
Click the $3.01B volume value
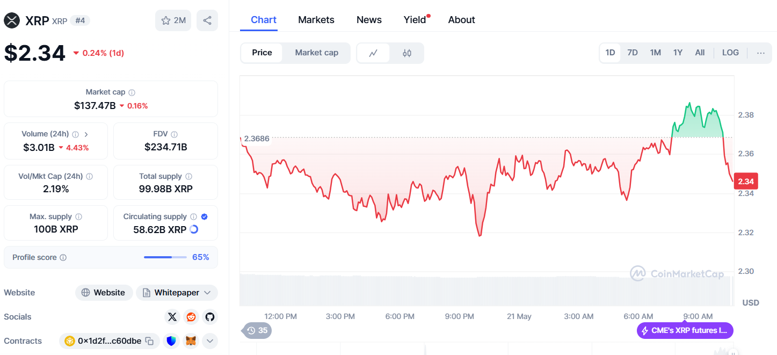(39, 147)
